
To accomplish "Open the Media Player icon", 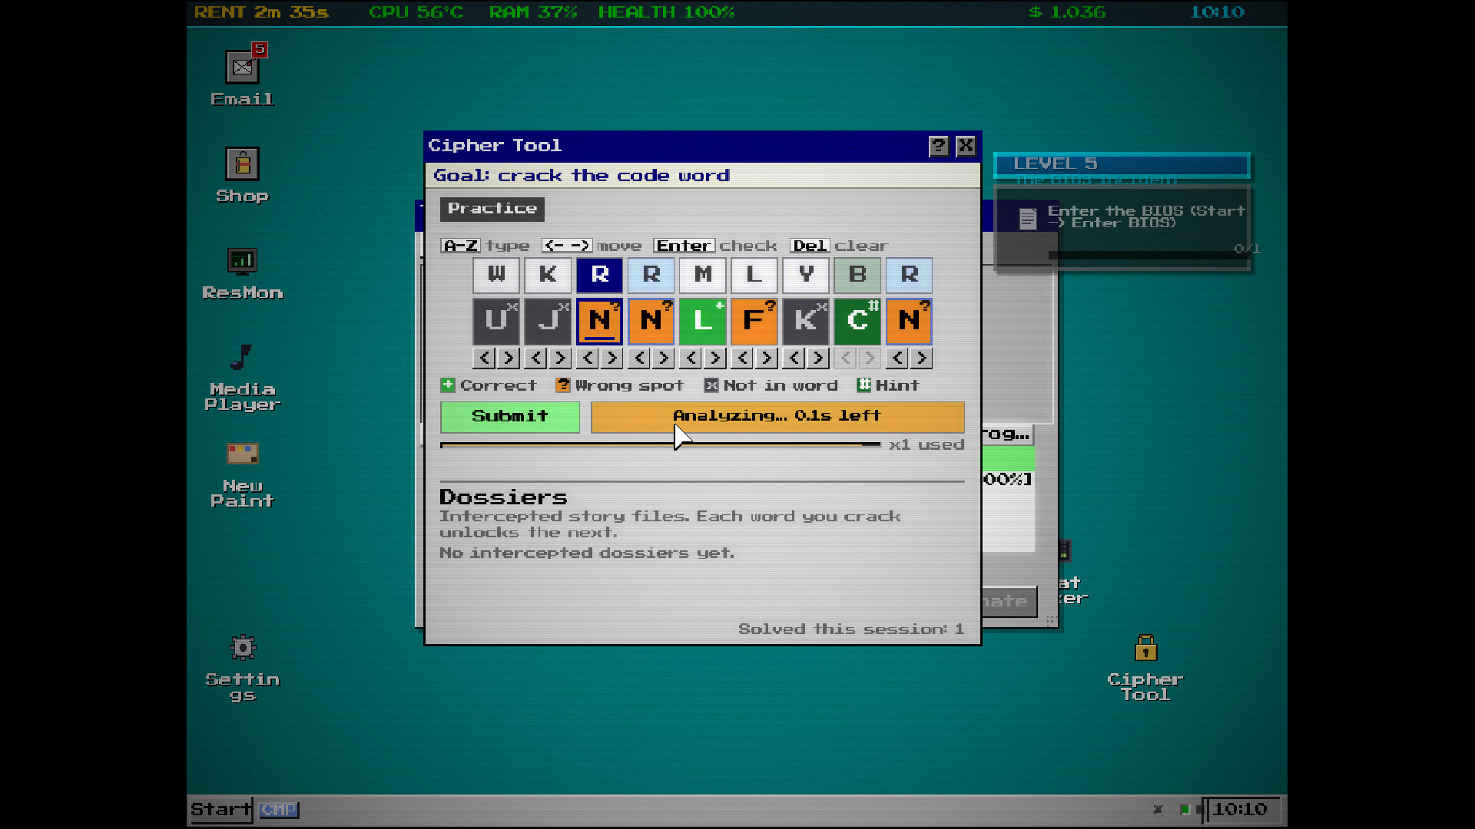I will tap(242, 377).
